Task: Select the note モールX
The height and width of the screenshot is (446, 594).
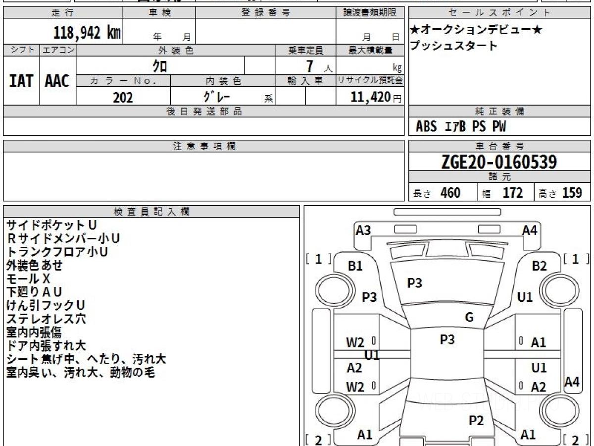Action: point(28,279)
